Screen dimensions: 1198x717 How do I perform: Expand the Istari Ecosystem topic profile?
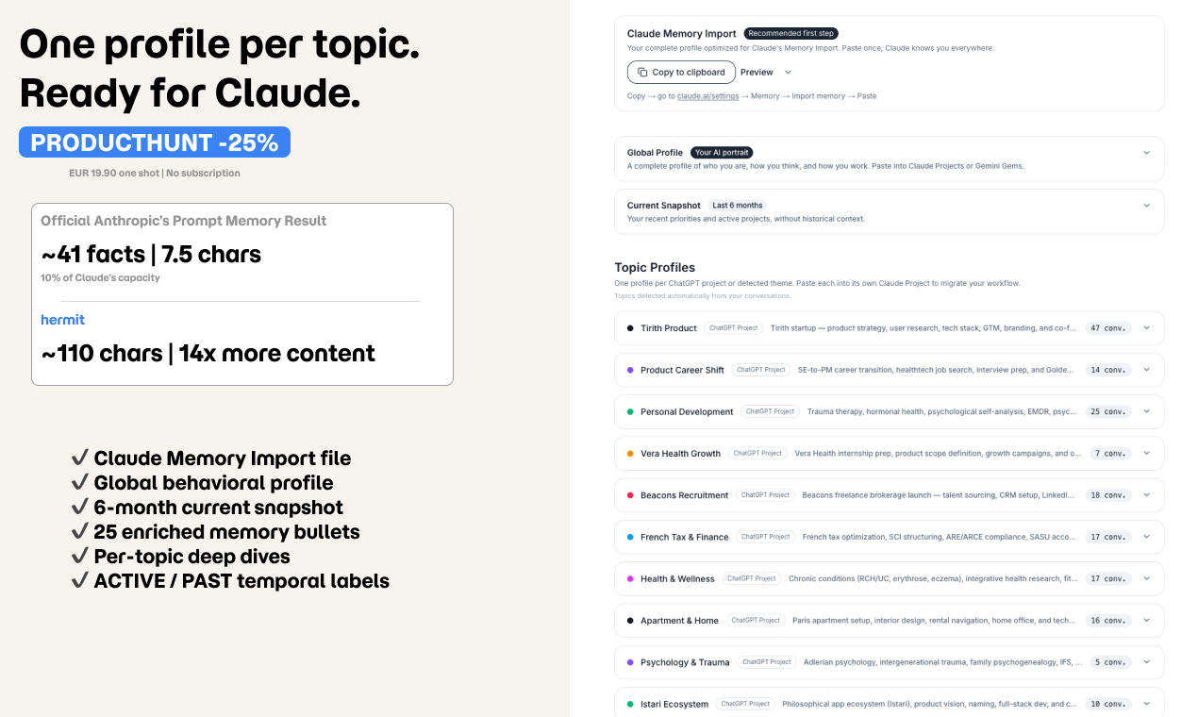tap(1146, 703)
